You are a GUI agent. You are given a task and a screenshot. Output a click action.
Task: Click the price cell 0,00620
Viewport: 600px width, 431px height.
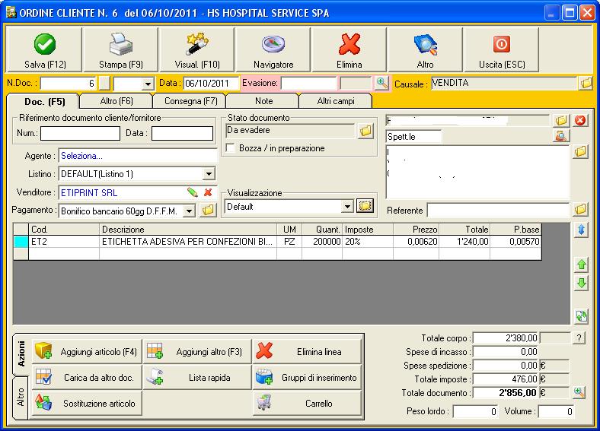(416, 242)
